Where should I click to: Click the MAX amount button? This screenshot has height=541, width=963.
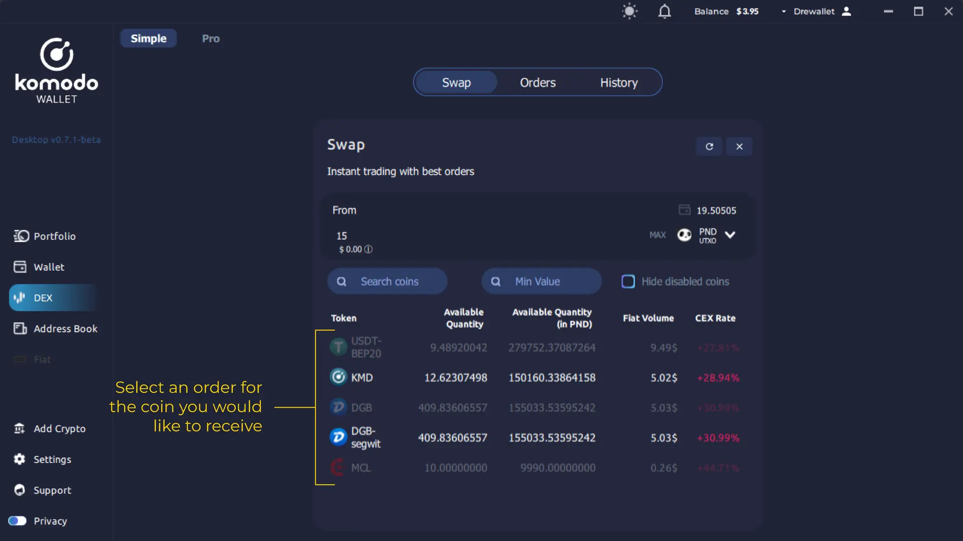(x=657, y=235)
